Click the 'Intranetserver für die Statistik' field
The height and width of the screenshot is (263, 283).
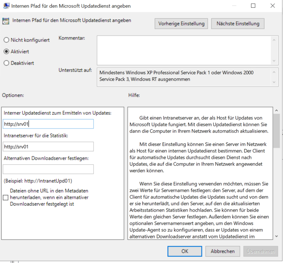pyautogui.click(x=48, y=147)
